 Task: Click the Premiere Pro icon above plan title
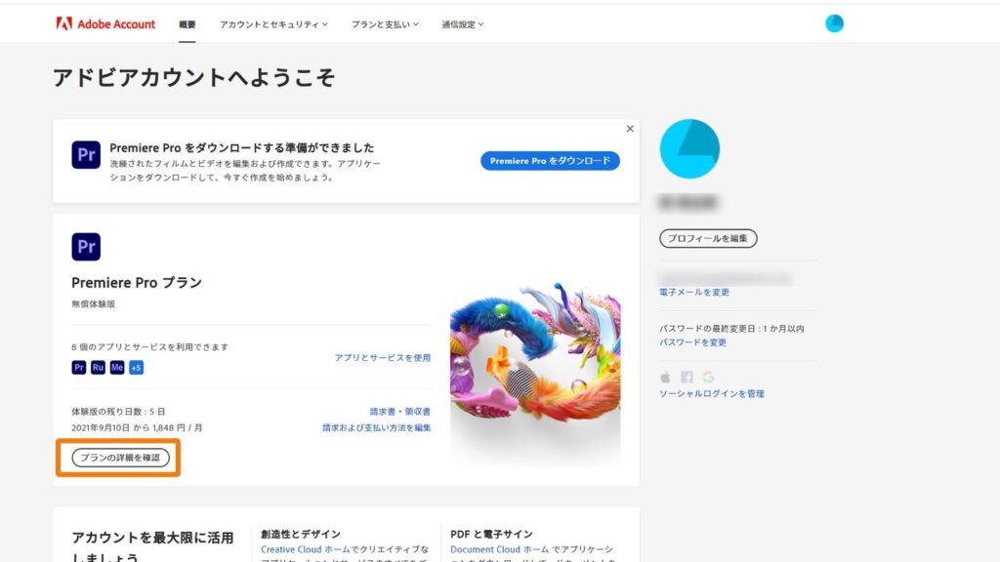(86, 247)
